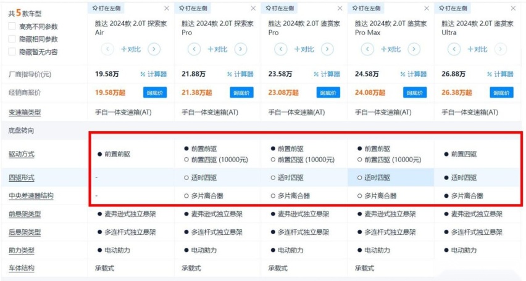Screen dimensions: 526x281
Task: Open the 后悬架类型 parameter link
Action: [x=25, y=232]
